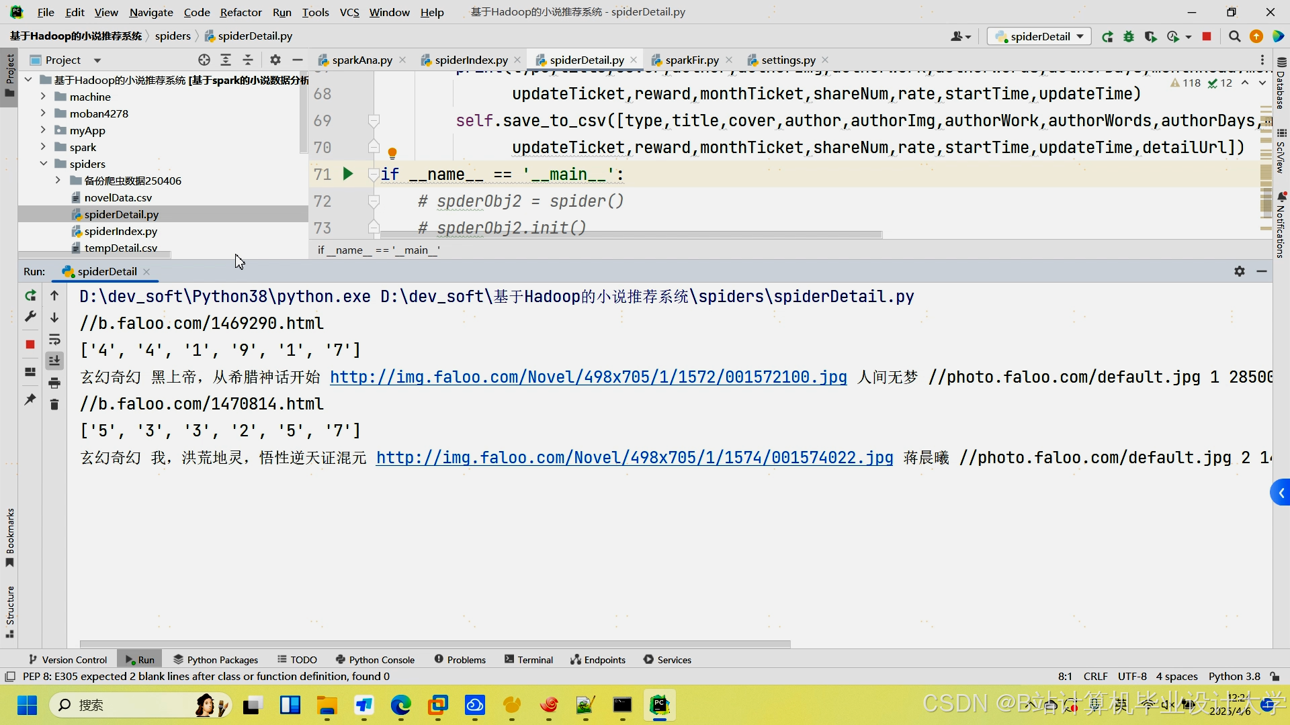Clear the Run console with trash icon

tap(54, 404)
